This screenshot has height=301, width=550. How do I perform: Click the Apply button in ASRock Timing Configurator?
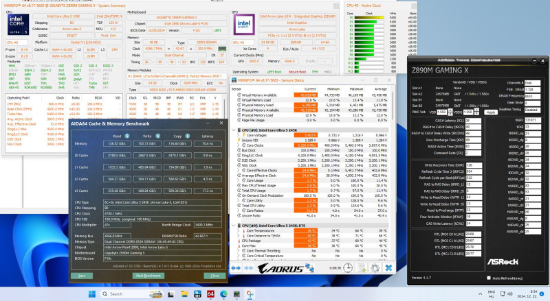click(491, 112)
